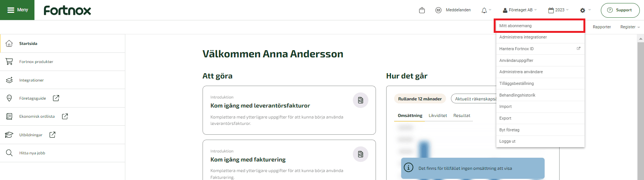The width and height of the screenshot is (644, 180).
Task: Open Kom igång med leverantörsfakturor card
Action: pyautogui.click(x=289, y=110)
